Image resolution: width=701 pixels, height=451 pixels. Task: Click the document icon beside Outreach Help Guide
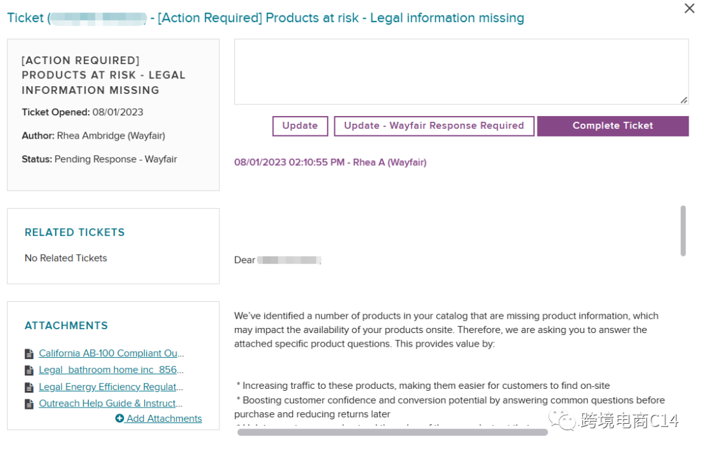click(29, 404)
